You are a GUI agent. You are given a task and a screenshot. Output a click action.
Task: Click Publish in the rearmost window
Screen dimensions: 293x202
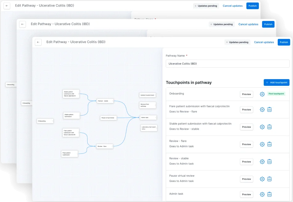point(253,6)
